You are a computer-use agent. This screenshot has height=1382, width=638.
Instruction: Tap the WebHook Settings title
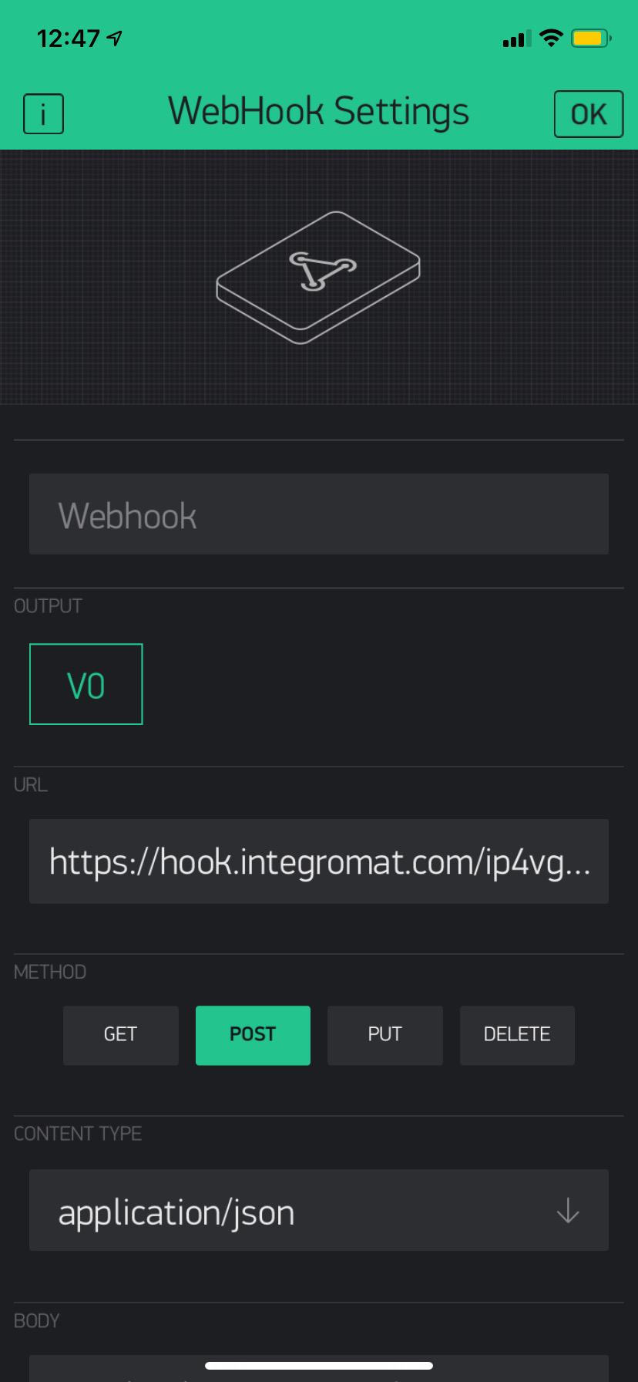coord(318,112)
